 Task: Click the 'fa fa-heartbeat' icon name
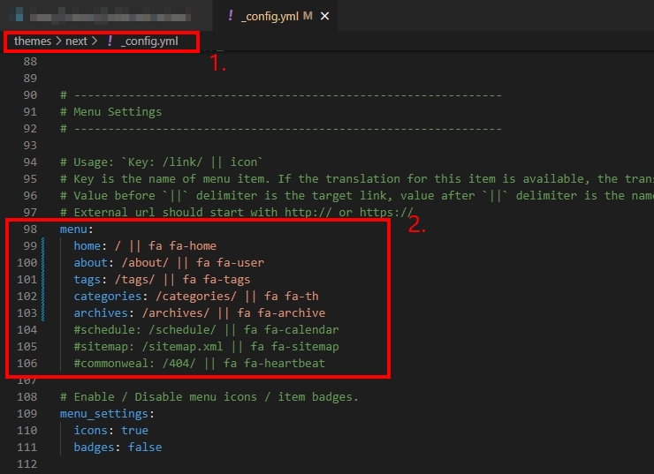click(x=274, y=363)
